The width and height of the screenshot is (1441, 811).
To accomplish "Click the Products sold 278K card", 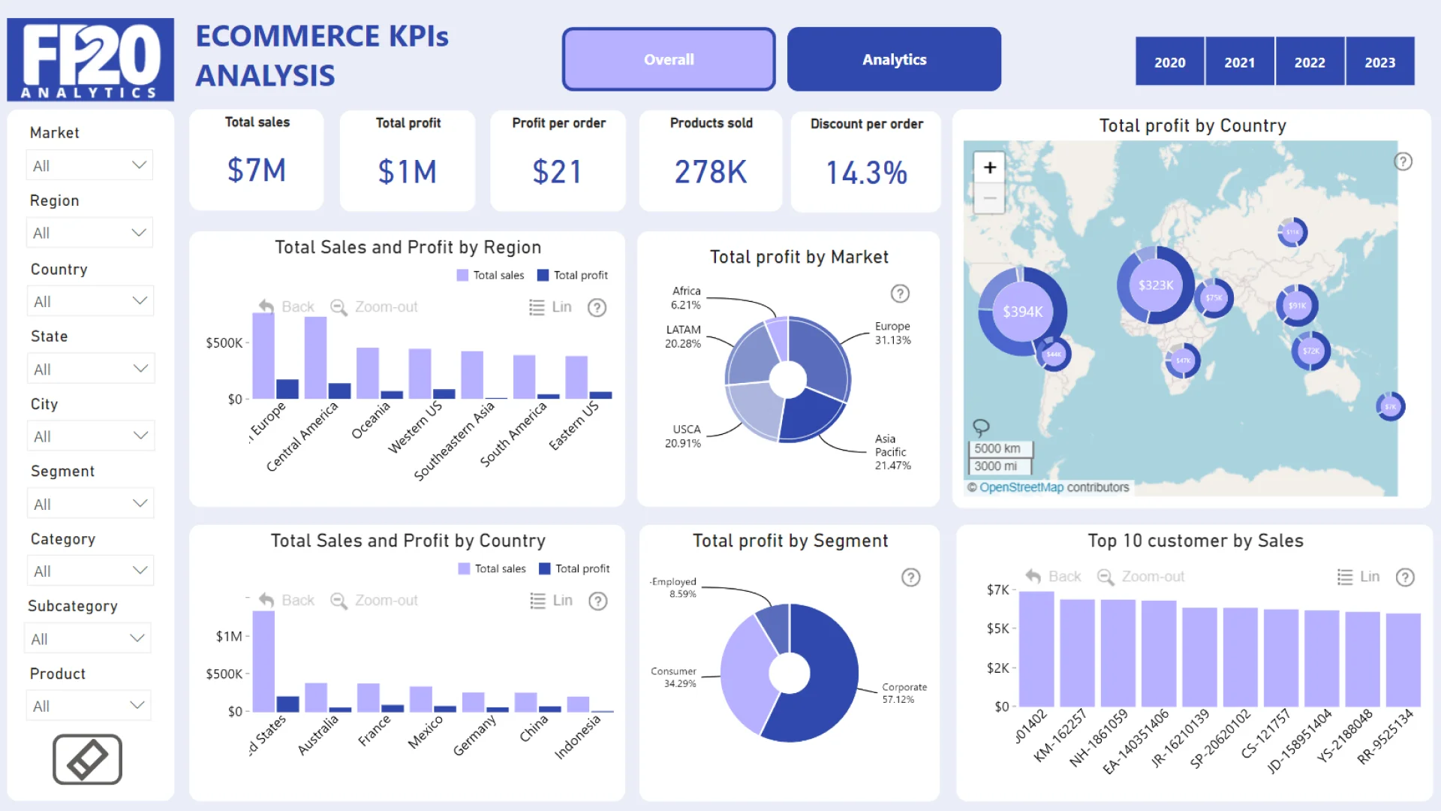I will 711,160.
